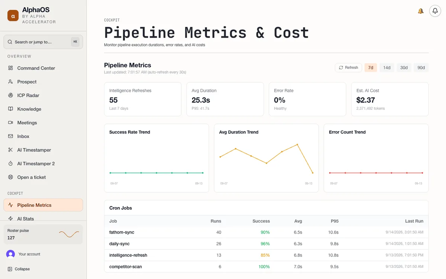Click the AI Timestamper scissors icon
Screen dimensions: 446x279
coord(10,150)
